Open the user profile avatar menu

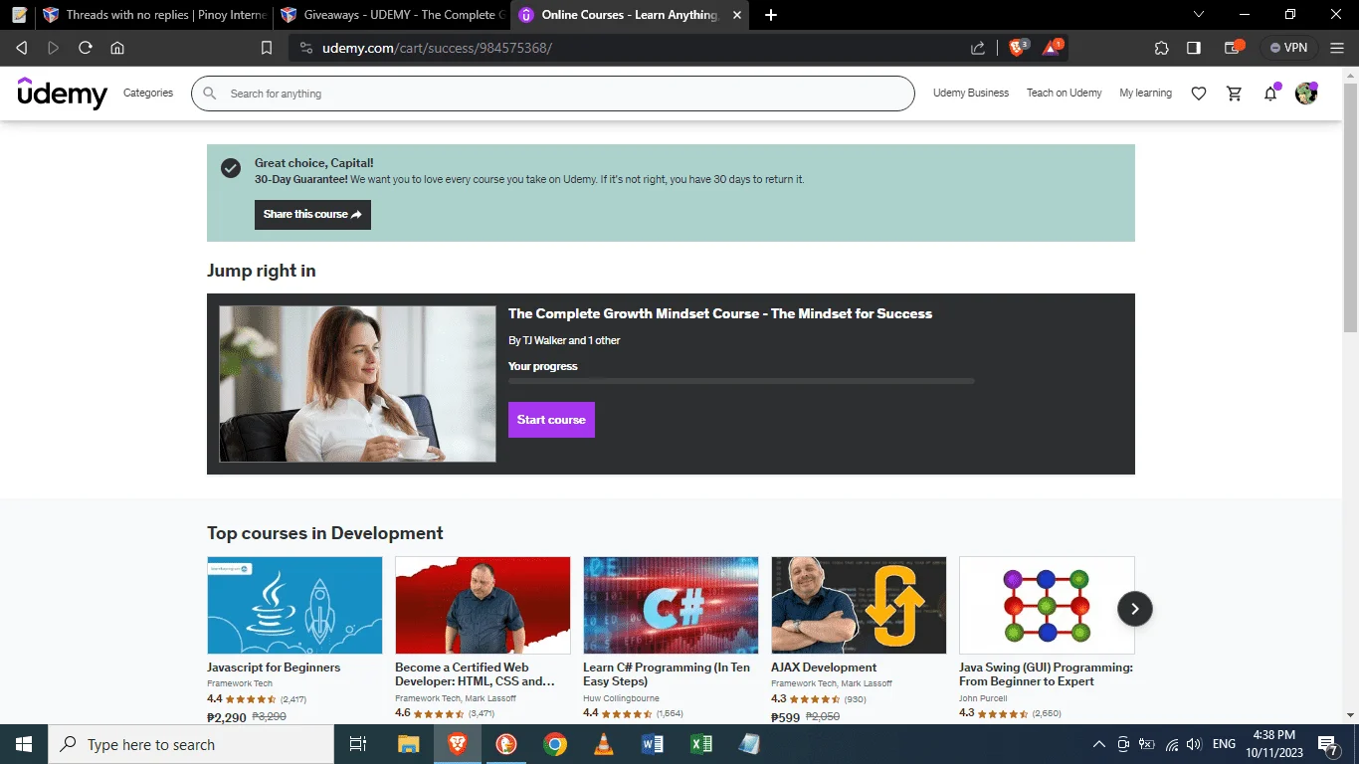point(1306,94)
